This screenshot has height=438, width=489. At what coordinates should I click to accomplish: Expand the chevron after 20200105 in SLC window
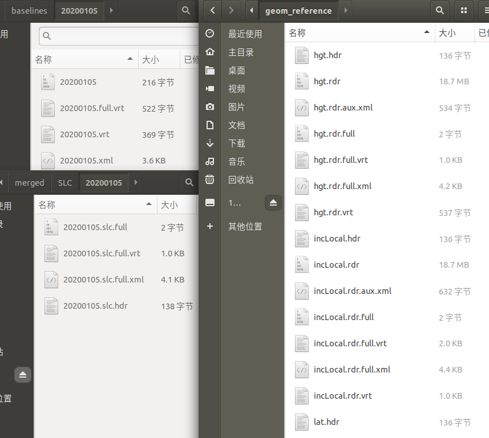pyautogui.click(x=135, y=183)
